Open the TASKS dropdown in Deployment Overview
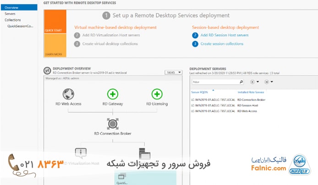The image size is (318, 185). [x=173, y=72]
